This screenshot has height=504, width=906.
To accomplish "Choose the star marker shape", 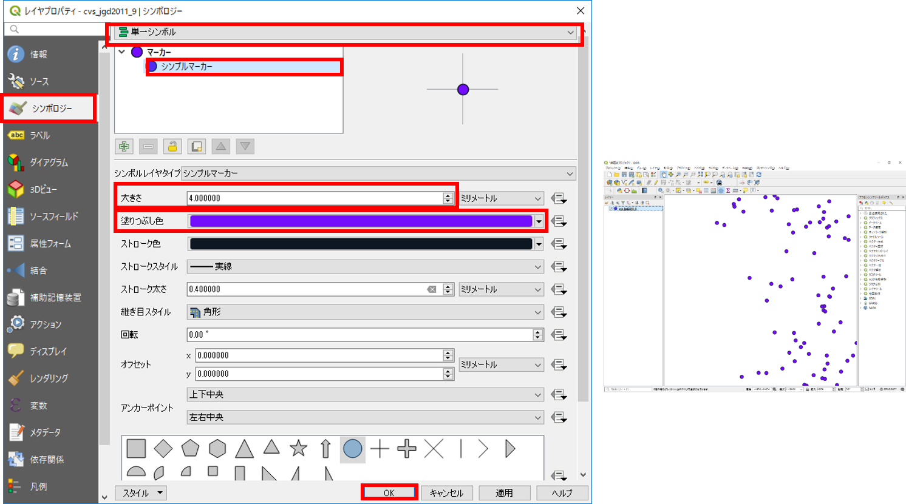I will click(298, 449).
